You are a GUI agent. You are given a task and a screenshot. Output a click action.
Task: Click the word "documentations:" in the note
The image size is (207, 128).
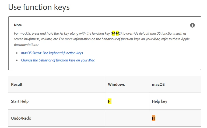[x=26, y=45]
